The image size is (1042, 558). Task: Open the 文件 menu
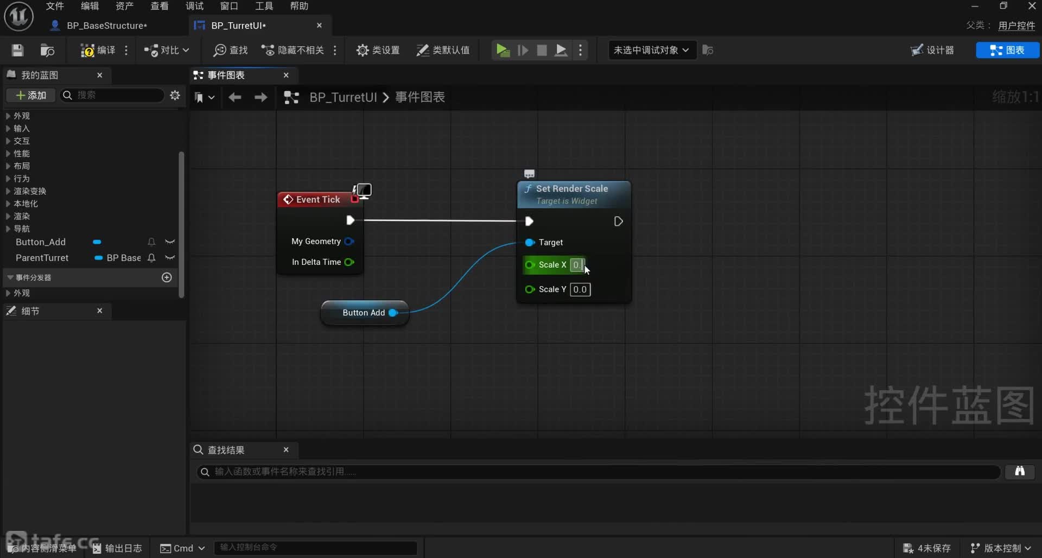(55, 6)
